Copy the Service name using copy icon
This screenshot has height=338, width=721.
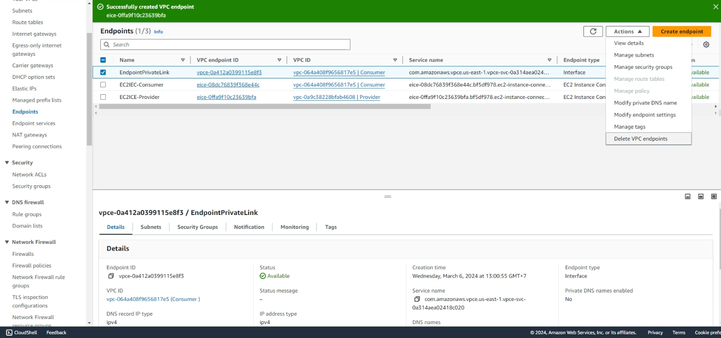coord(417,299)
